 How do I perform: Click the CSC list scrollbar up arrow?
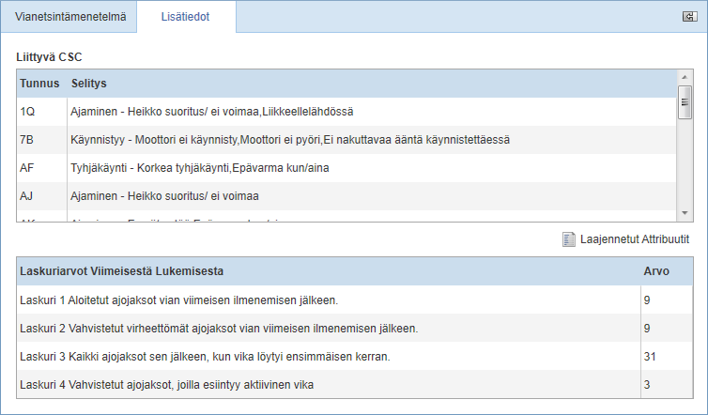(x=685, y=77)
